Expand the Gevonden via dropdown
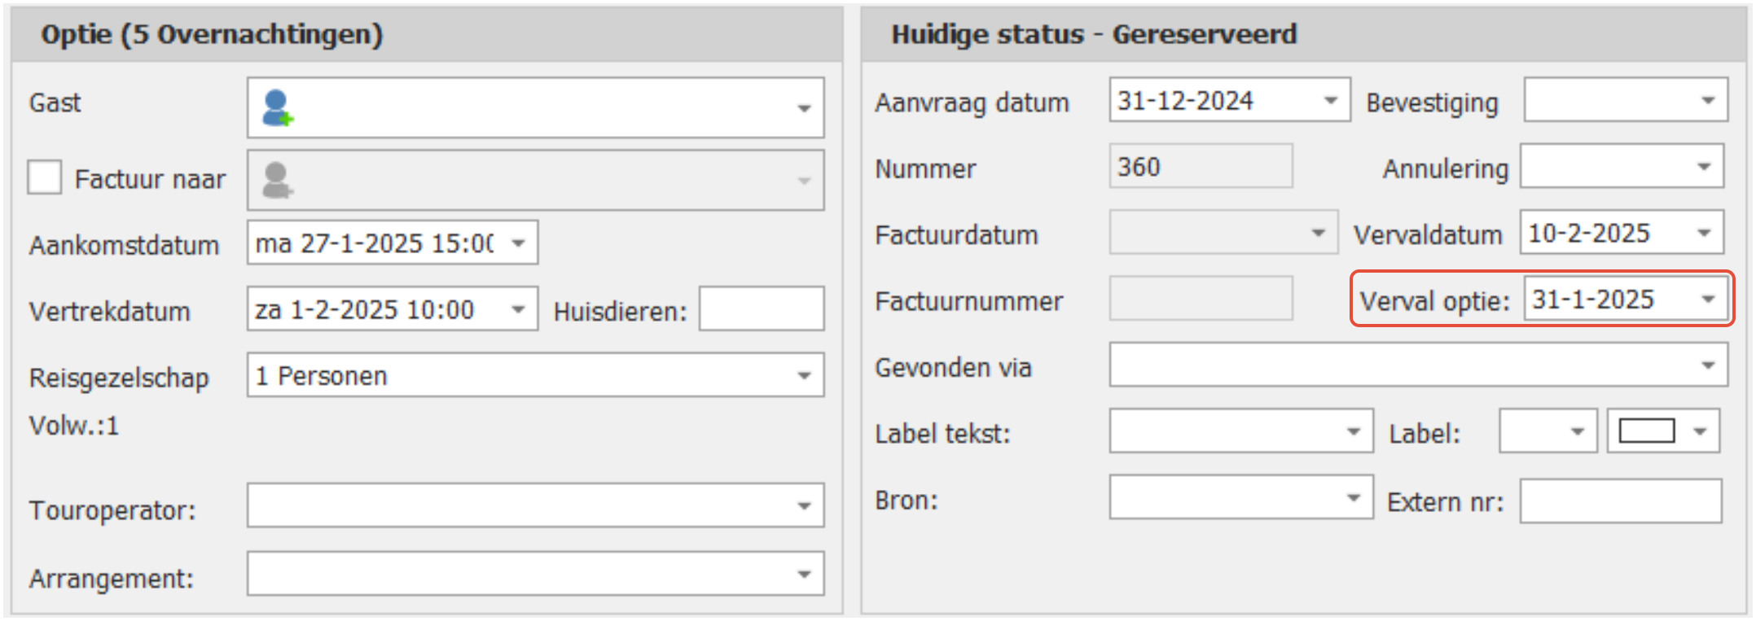The image size is (1756, 621). click(x=1708, y=366)
